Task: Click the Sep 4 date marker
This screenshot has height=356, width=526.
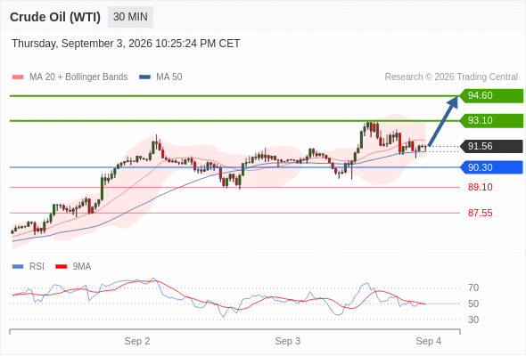Action: [429, 341]
